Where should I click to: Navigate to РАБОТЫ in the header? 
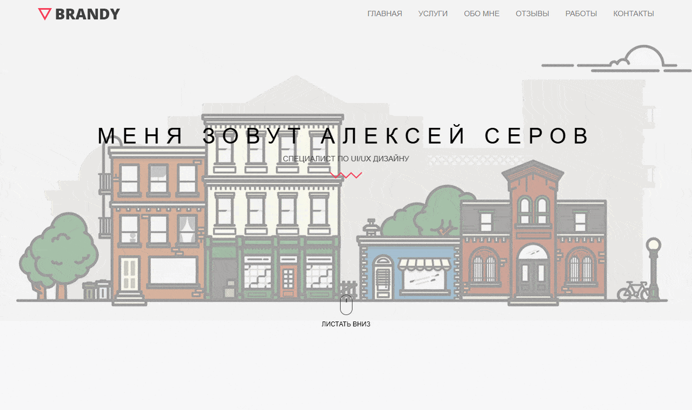pyautogui.click(x=581, y=13)
